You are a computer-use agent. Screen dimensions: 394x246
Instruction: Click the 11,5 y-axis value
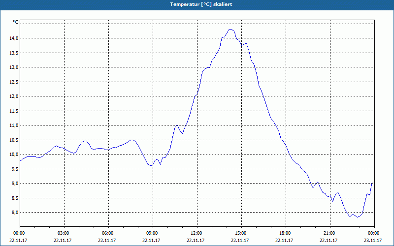(x=14, y=111)
